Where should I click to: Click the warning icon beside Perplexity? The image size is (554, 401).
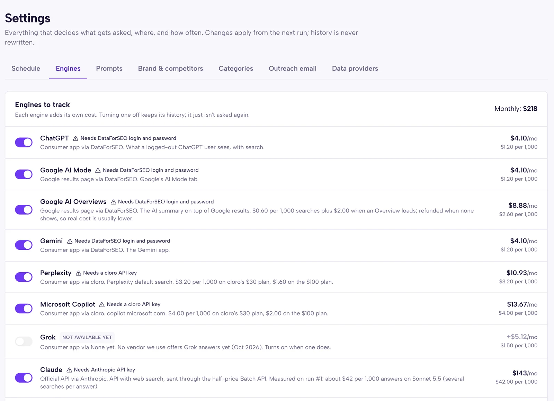(x=78, y=273)
